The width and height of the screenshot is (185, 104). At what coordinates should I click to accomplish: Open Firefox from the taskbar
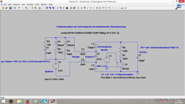click(28, 101)
